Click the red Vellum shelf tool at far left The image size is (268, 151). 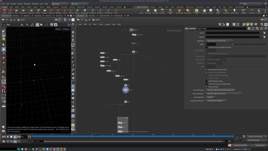pos(4,11)
